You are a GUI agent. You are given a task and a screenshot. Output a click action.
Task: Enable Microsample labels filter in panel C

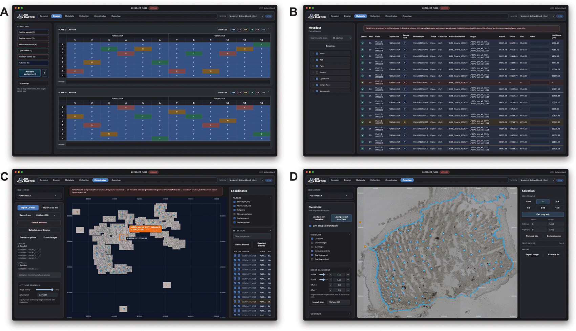[x=234, y=214]
